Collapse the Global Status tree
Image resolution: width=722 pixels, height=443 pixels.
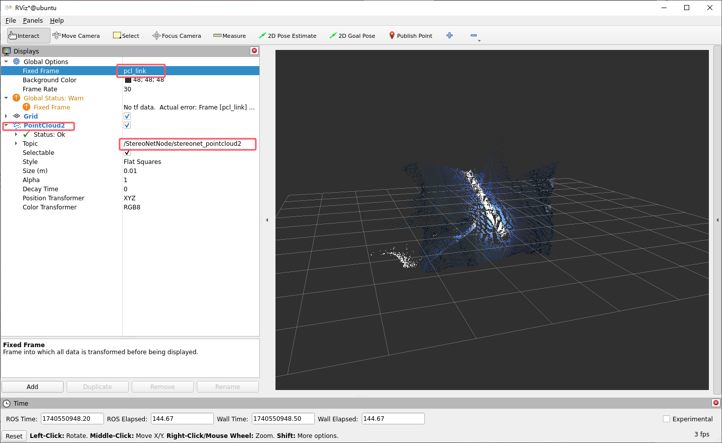pos(6,98)
